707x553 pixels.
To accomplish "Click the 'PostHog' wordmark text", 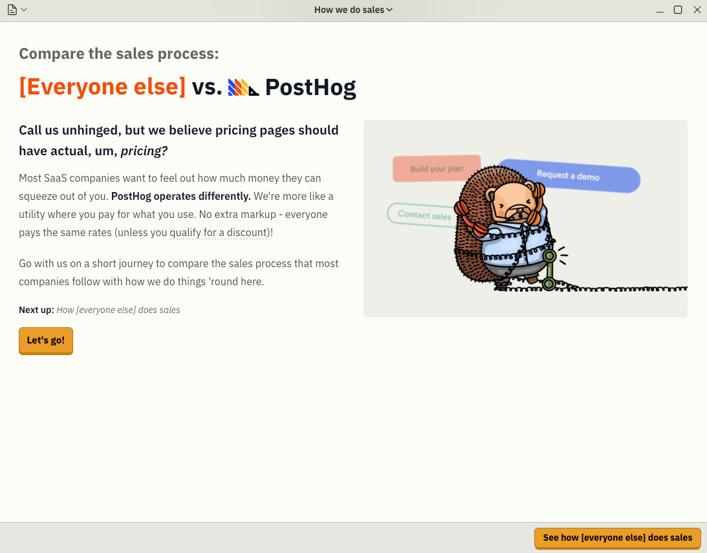I will coord(310,87).
